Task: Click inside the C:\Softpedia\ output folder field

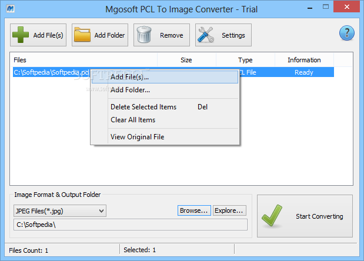Action: point(131,225)
